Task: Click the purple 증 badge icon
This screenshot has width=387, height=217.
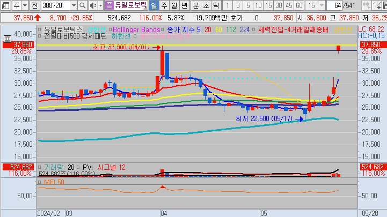Action: [109, 5]
